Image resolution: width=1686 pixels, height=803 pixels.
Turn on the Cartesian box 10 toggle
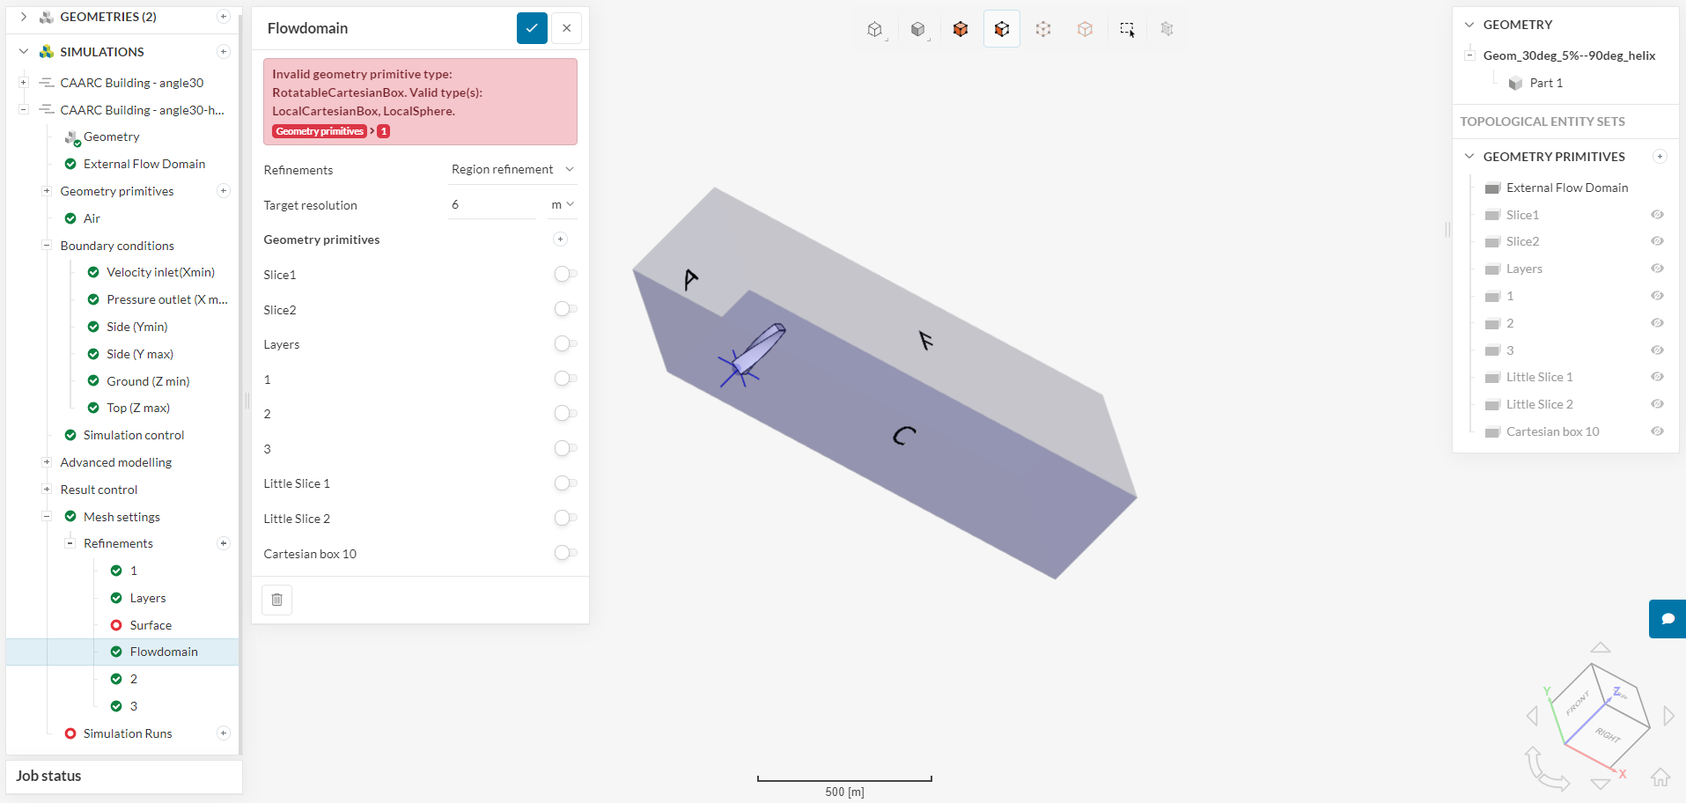coord(566,553)
